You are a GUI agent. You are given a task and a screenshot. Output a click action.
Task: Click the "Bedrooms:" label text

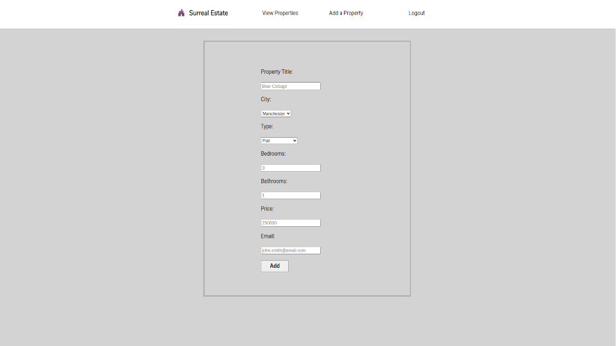273,154
